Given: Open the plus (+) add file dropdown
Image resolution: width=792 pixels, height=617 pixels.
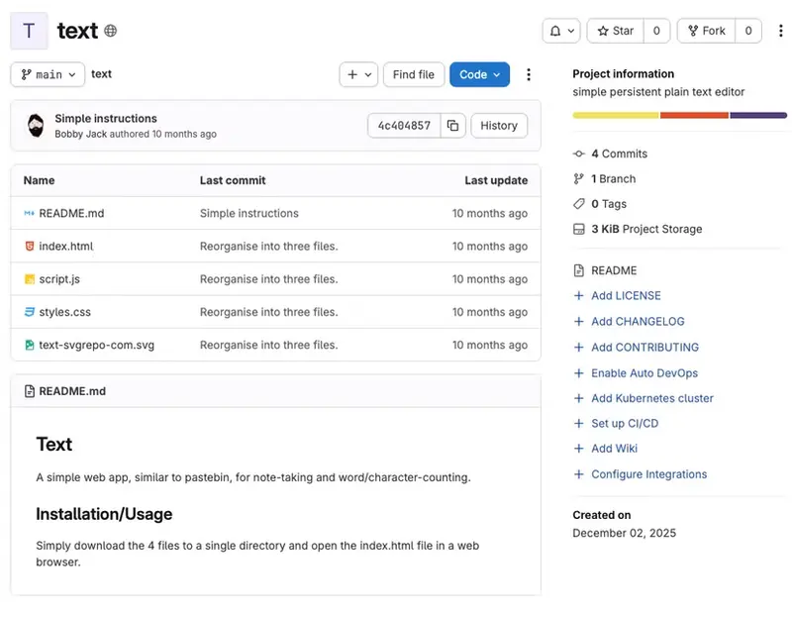Looking at the screenshot, I should [358, 73].
